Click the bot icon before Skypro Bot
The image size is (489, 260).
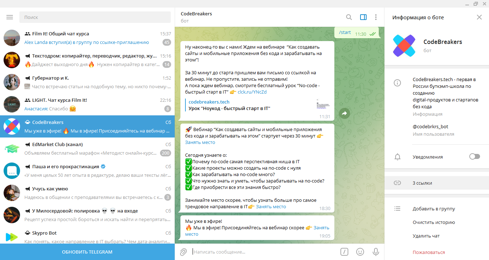[28, 233]
